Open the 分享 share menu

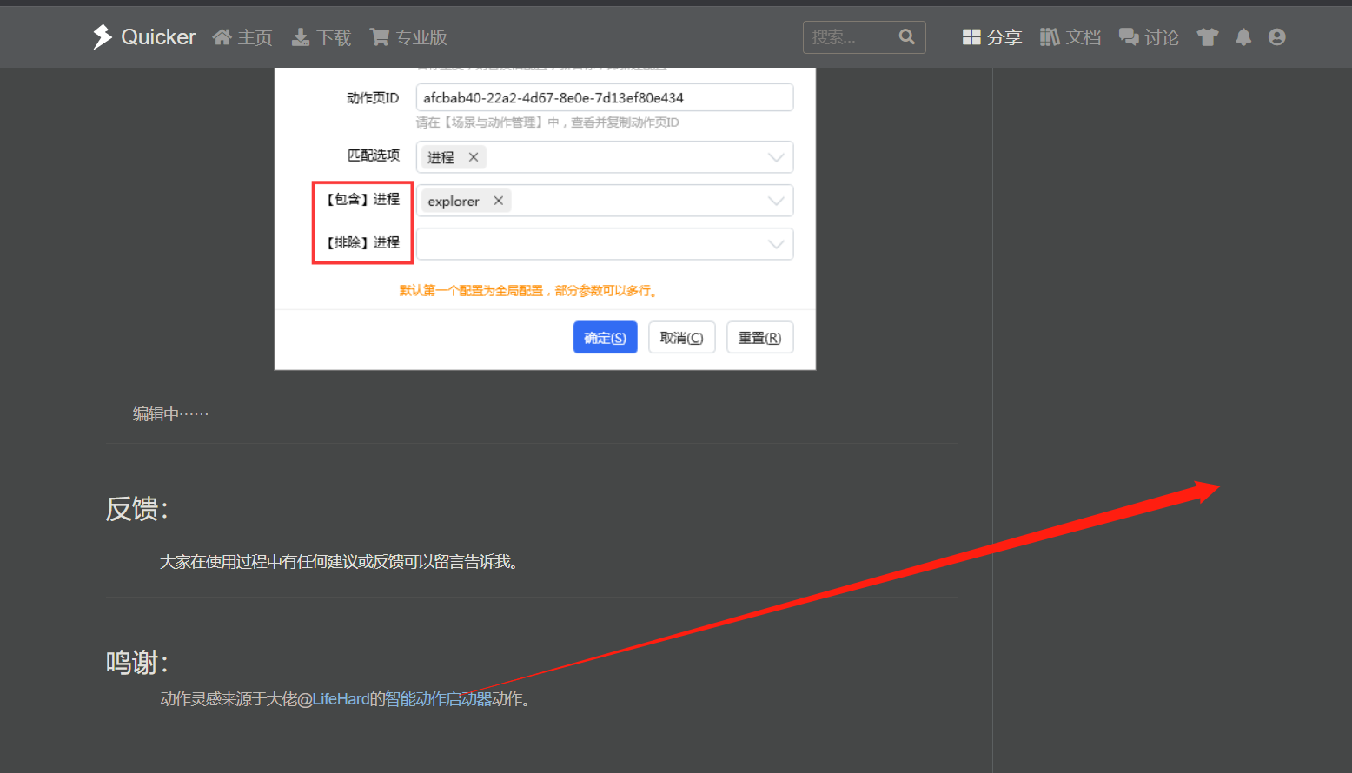click(991, 36)
